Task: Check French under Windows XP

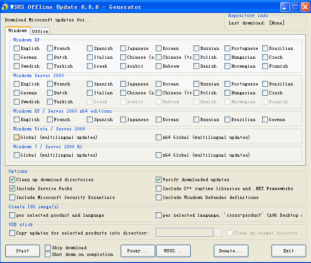Action: click(x=50, y=49)
